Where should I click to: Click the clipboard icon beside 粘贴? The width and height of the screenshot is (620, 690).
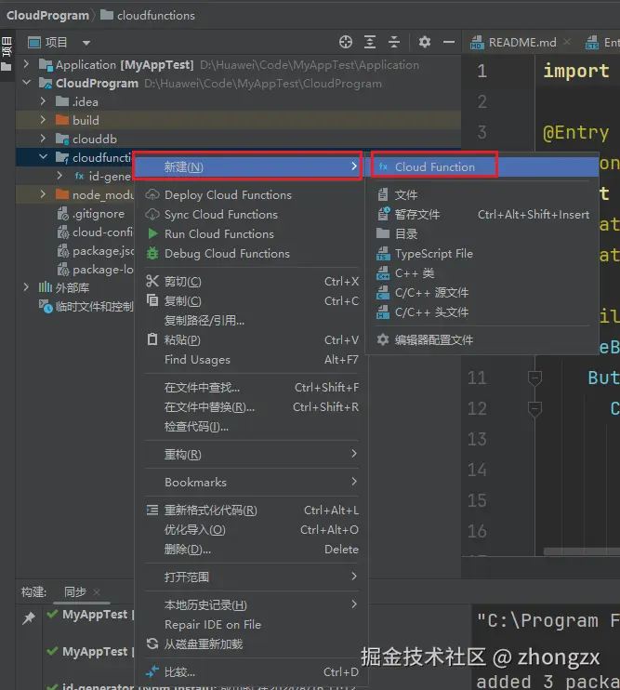pyautogui.click(x=152, y=339)
